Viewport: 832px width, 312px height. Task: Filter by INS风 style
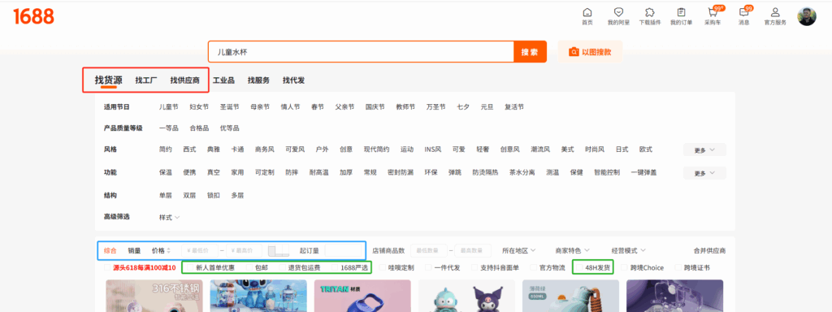[x=432, y=149]
